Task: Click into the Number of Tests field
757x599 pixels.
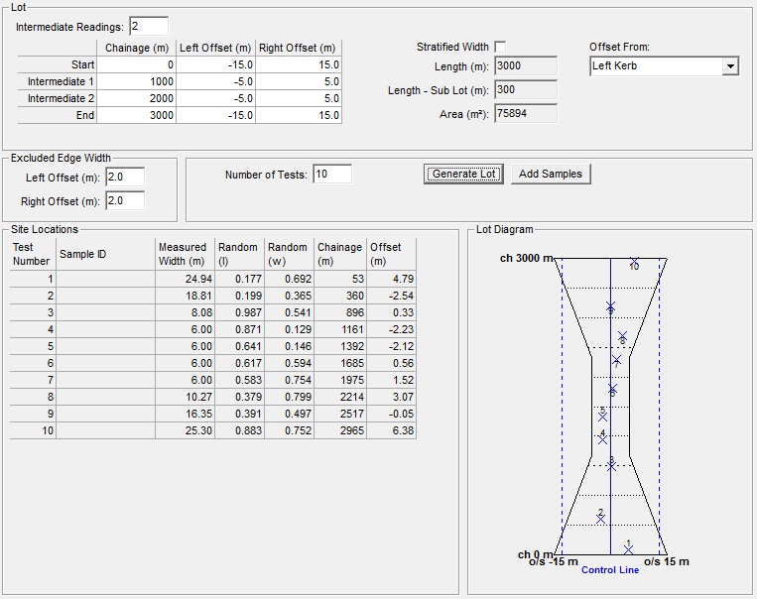Action: pos(332,175)
